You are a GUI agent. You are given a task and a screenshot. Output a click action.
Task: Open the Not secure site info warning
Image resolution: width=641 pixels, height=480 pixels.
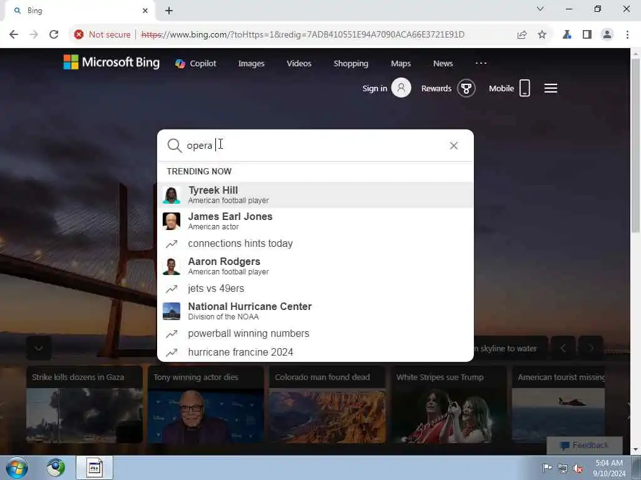(x=102, y=35)
